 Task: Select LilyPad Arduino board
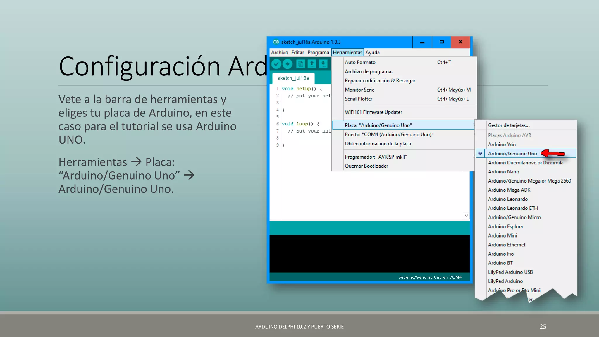(526, 281)
